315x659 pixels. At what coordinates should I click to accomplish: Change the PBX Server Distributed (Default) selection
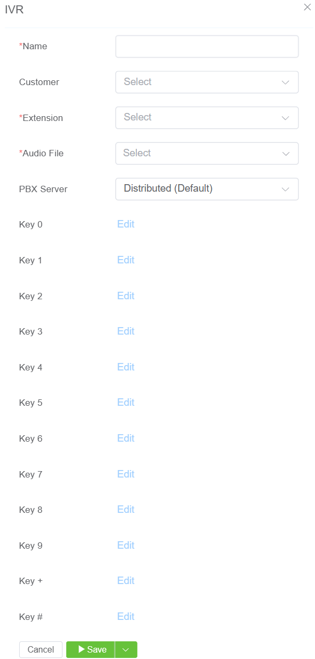(207, 189)
